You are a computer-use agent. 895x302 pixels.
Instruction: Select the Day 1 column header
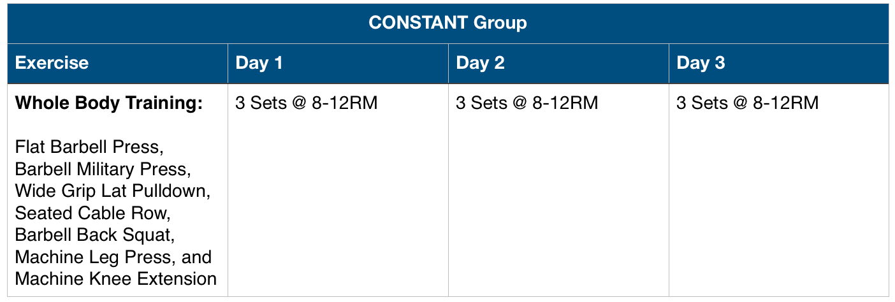(259, 63)
